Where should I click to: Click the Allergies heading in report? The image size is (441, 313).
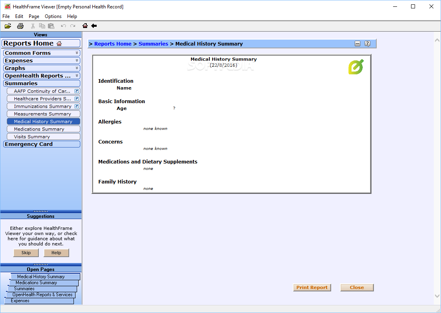[110, 122]
